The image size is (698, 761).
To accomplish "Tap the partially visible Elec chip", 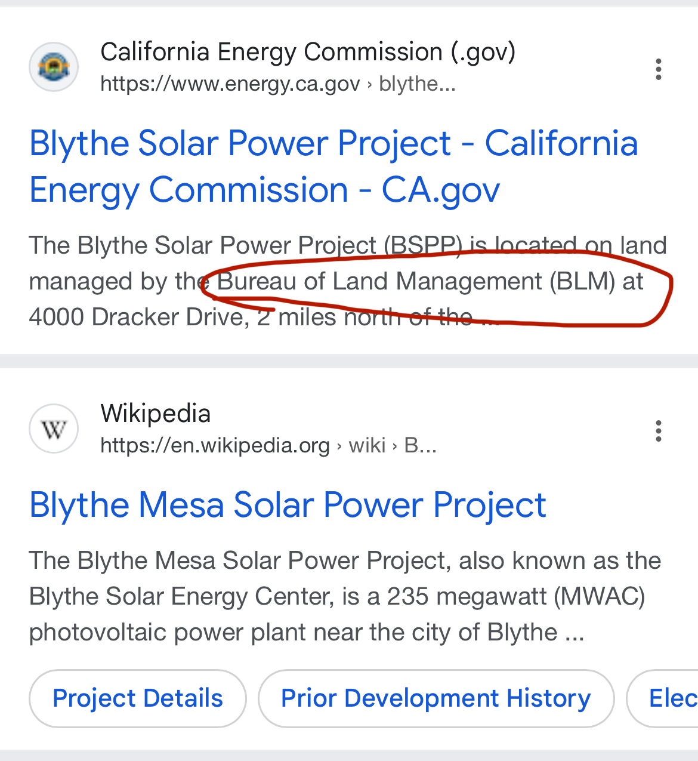I will [x=663, y=698].
